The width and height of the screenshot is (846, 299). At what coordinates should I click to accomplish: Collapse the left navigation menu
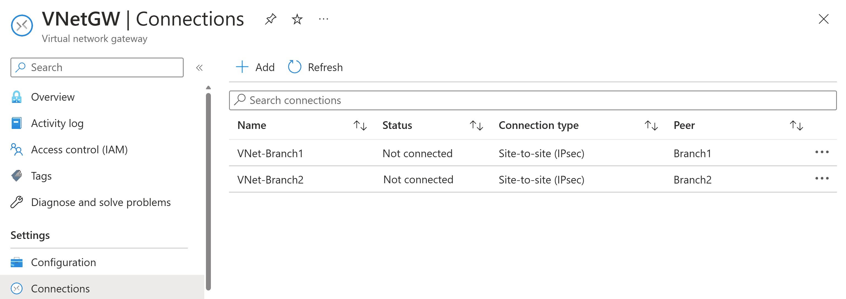click(199, 68)
